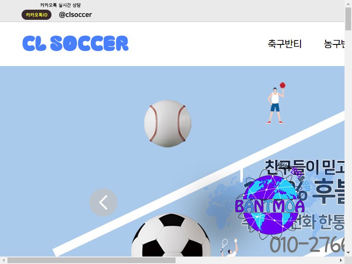Click the vertical scrollbar up arrow

348,3
